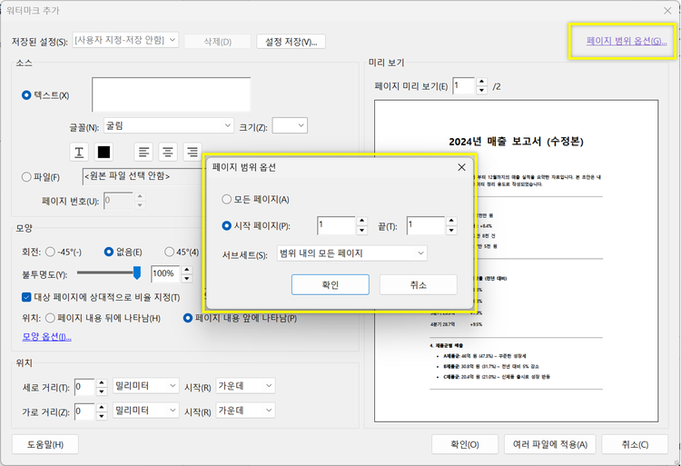Click 도움말 help button
Image resolution: width=681 pixels, height=466 pixels.
pyautogui.click(x=45, y=444)
